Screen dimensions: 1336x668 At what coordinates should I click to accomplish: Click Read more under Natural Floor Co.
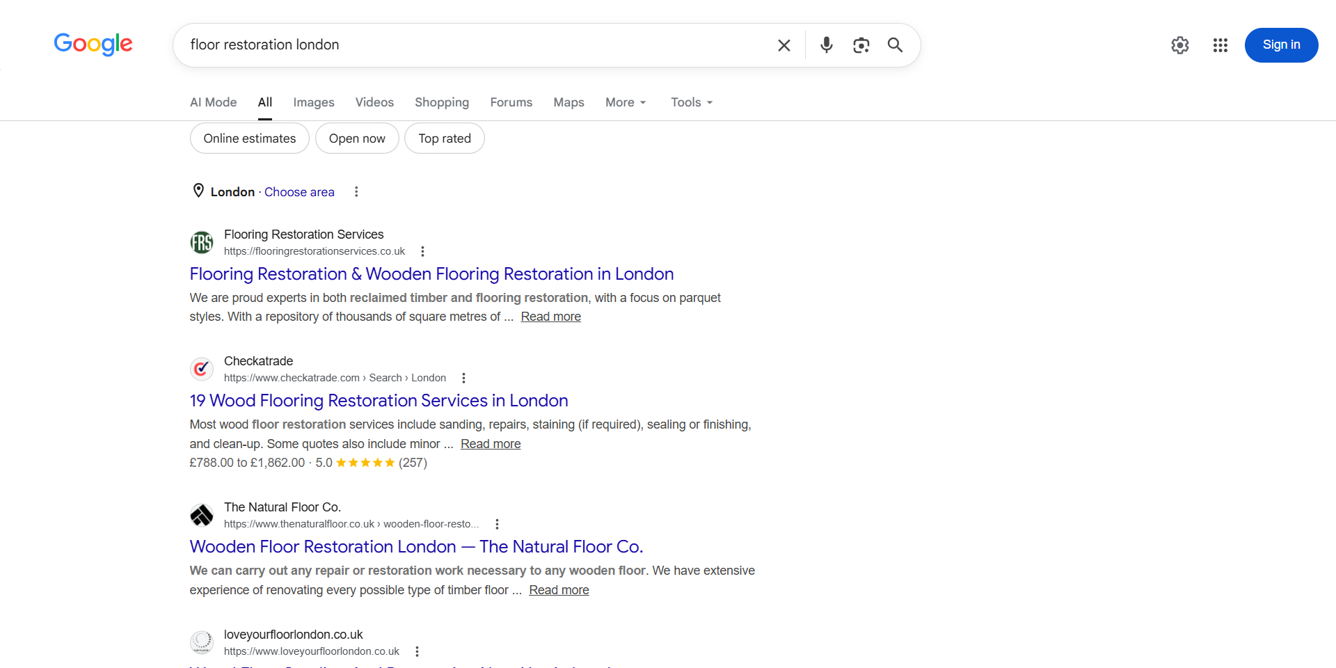[x=559, y=590]
